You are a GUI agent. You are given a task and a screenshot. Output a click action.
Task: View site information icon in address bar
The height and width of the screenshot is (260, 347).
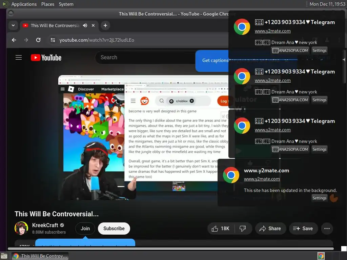(x=53, y=40)
